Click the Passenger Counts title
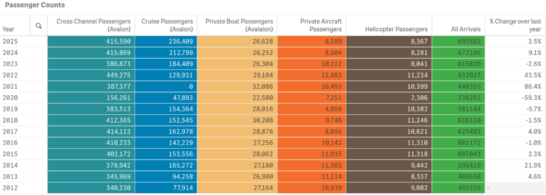The height and width of the screenshot is (195, 546). click(x=35, y=5)
